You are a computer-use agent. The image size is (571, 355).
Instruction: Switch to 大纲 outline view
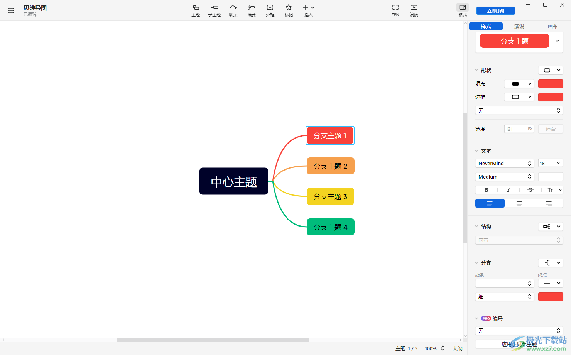(x=458, y=348)
